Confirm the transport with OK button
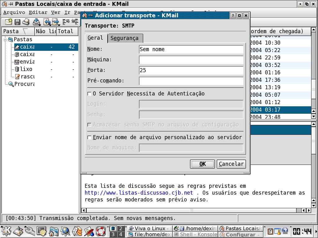 click(202, 164)
